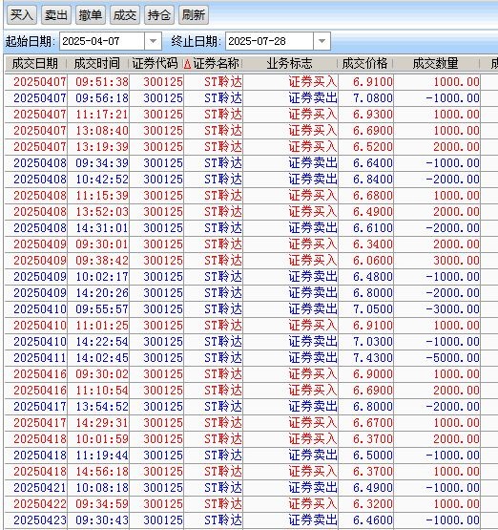Select time cell 11:15:39
The width and height of the screenshot is (498, 530).
point(102,196)
